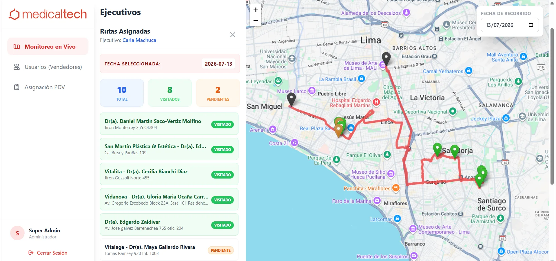The width and height of the screenshot is (556, 261).
Task: Select Daniel Martin Saco-Vertiz Molfino visit
Action: 169,124
